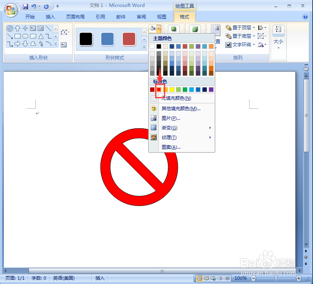Pick the standard yellow color swatch

tap(172, 89)
